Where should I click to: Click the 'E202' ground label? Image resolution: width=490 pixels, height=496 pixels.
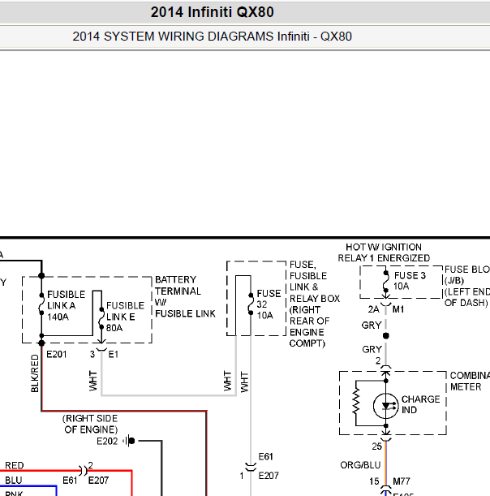(107, 441)
